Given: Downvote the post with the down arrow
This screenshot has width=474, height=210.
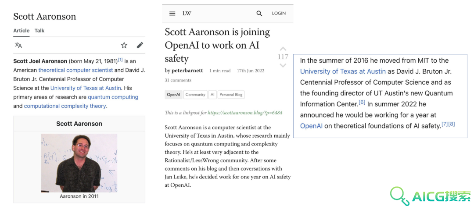Looking at the screenshot, I should tap(283, 65).
